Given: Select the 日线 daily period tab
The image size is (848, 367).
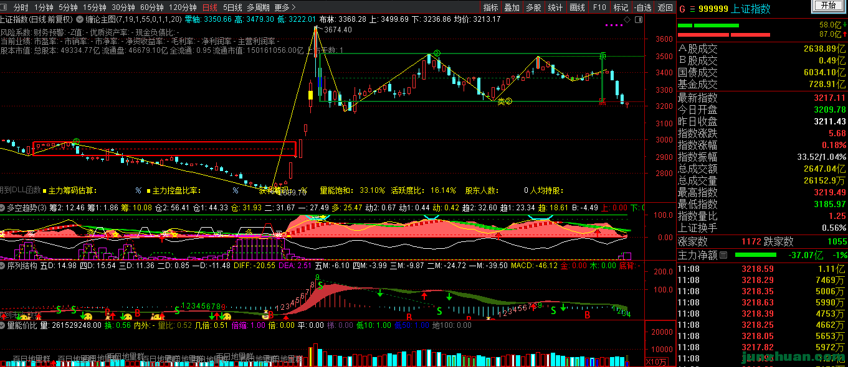Looking at the screenshot, I should click(x=210, y=7).
